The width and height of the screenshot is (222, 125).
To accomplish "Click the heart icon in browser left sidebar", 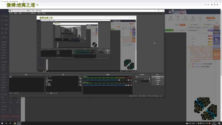I will coord(2,16).
